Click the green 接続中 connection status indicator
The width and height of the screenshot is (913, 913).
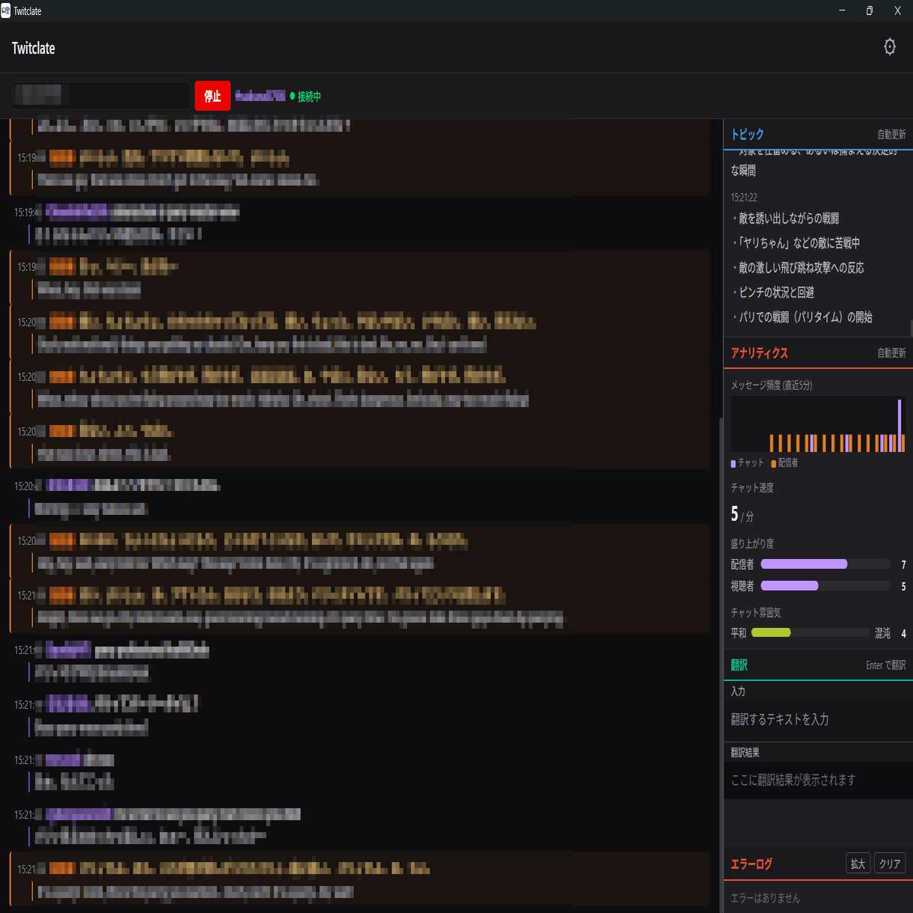[x=305, y=97]
